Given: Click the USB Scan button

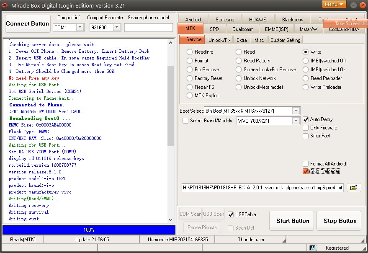Looking at the screenshot, I should 214,214.
